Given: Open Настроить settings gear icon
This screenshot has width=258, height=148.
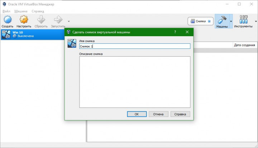Looking at the screenshot, I should click(24, 19).
